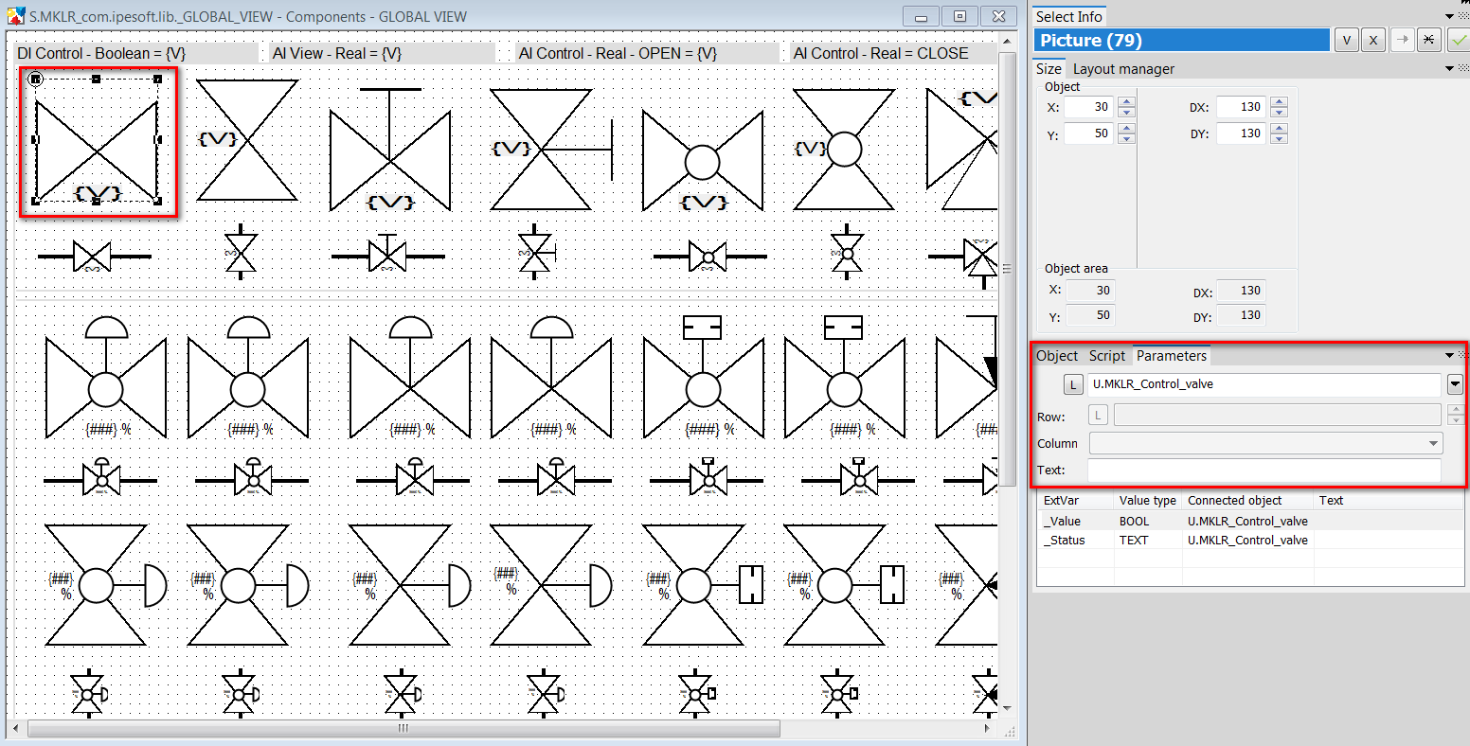Expand the Column combo box

pos(1433,443)
